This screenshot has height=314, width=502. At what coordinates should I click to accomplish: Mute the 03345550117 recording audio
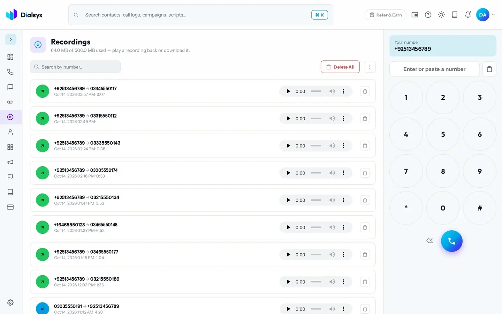tap(332, 91)
